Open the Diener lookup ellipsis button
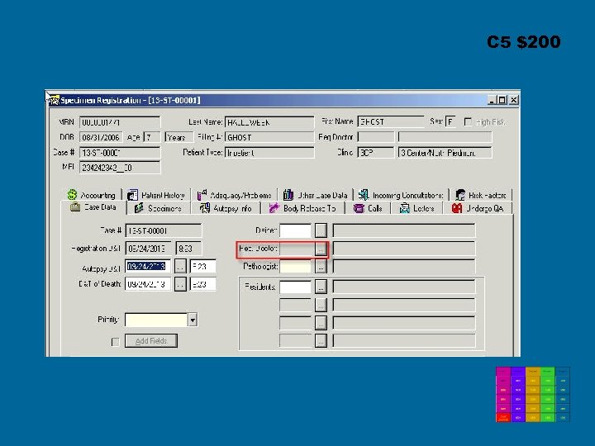Image resolution: width=595 pixels, height=446 pixels. coord(321,230)
